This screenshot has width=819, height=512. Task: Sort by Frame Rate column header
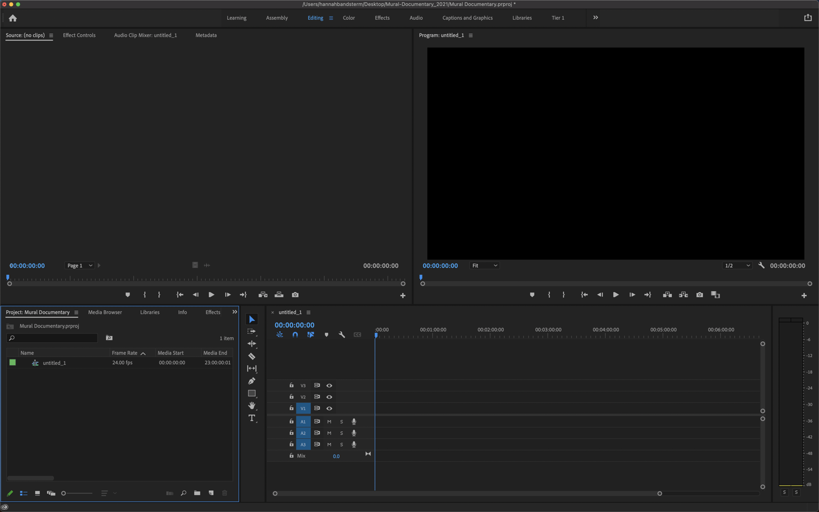tap(129, 353)
